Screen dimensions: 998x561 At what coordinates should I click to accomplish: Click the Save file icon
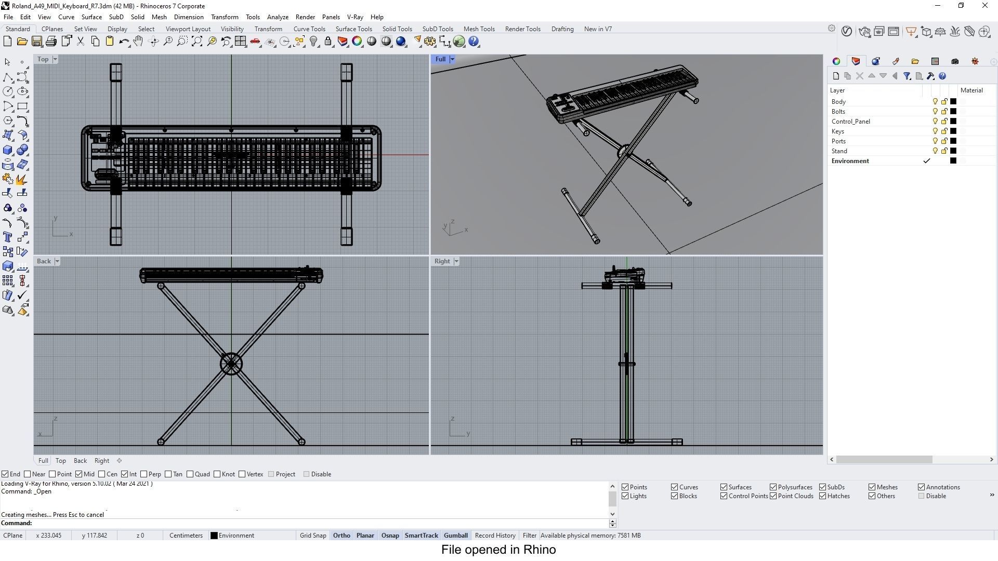click(36, 42)
